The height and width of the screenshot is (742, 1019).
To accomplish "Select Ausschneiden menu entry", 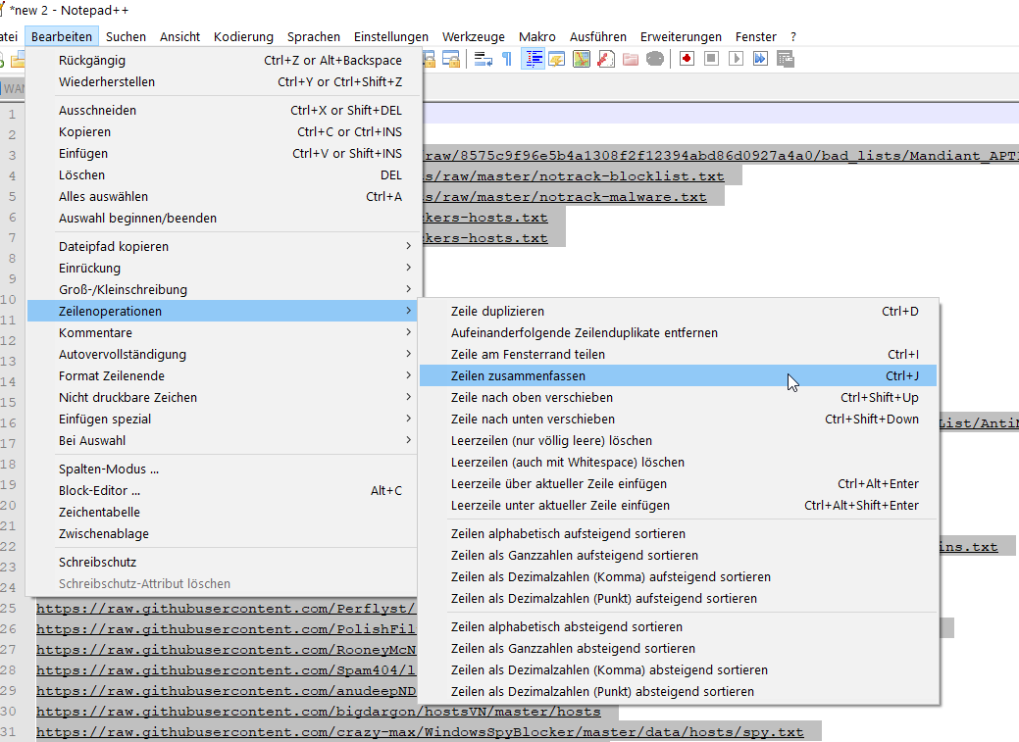I will point(222,111).
